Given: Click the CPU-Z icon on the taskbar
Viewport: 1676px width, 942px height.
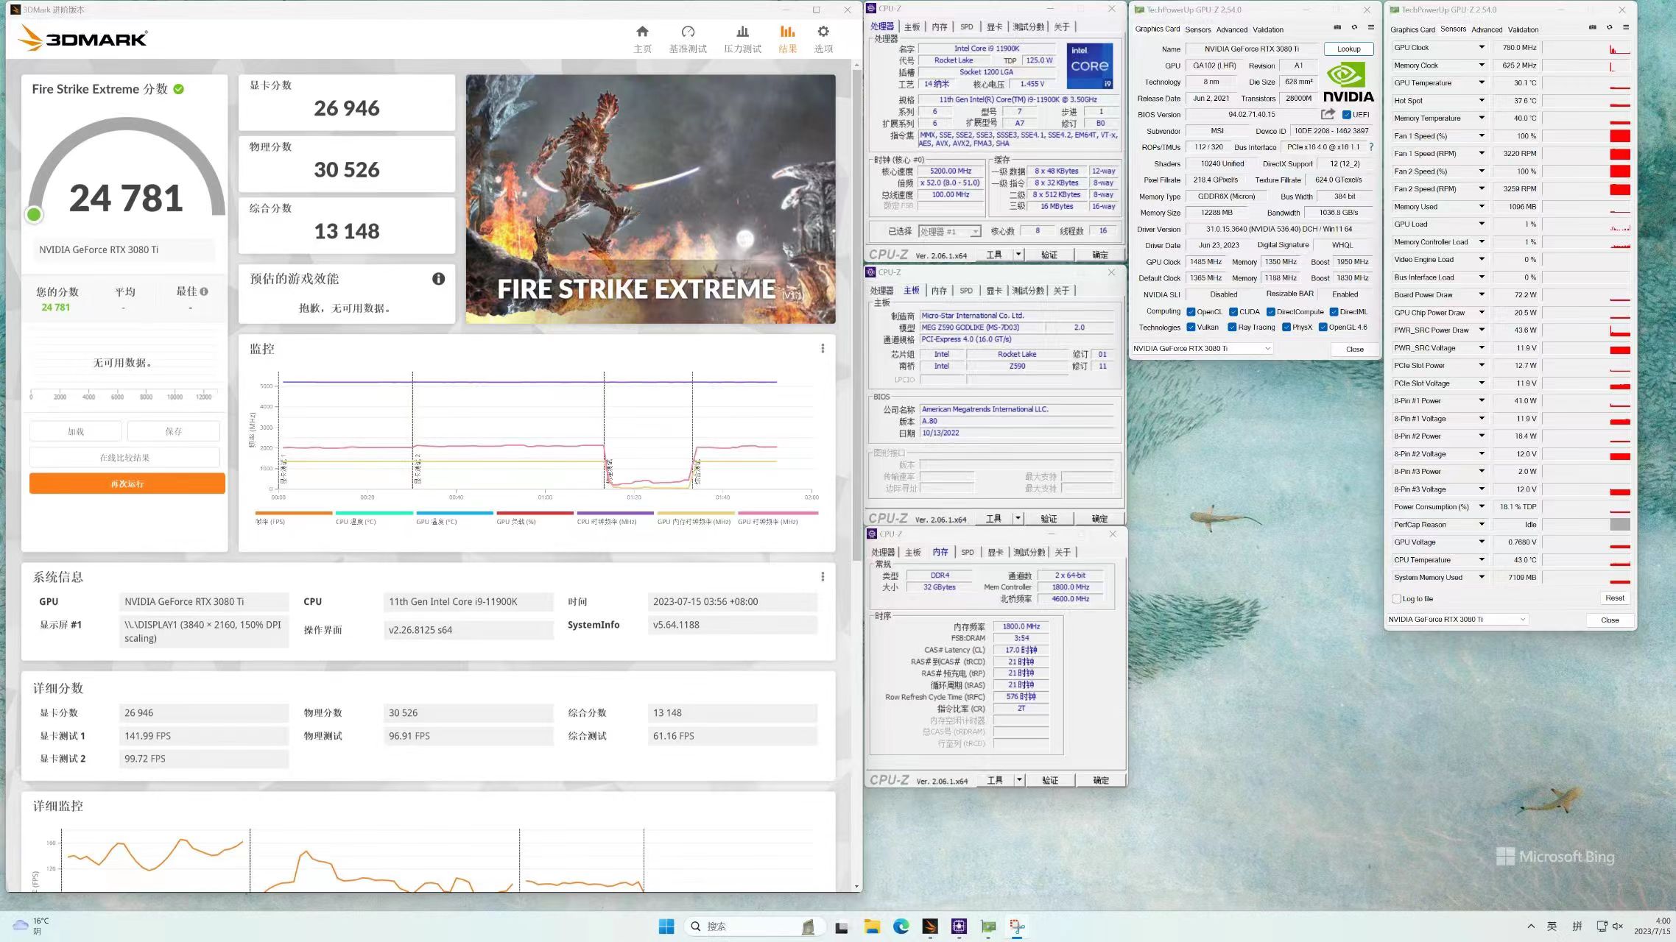Looking at the screenshot, I should [959, 927].
